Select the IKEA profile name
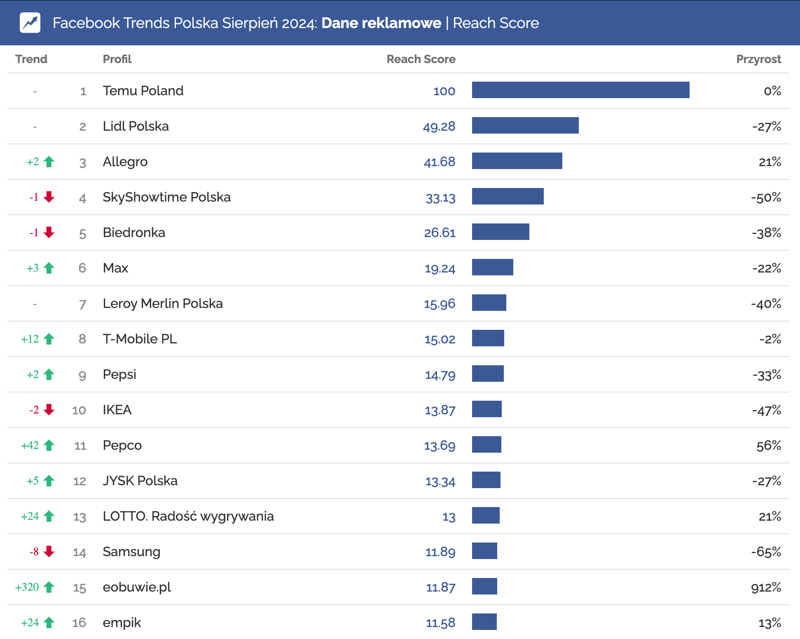This screenshot has width=800, height=639. click(x=117, y=410)
